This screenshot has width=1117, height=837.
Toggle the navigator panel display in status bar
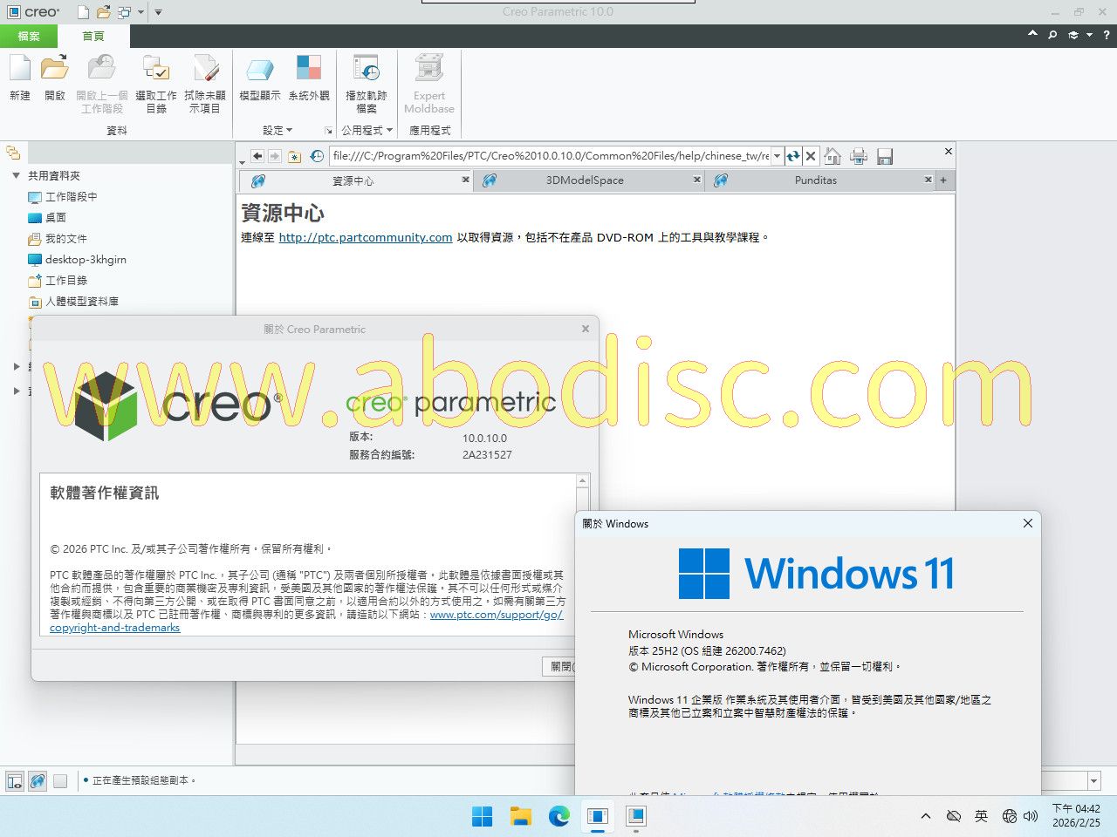tap(15, 781)
